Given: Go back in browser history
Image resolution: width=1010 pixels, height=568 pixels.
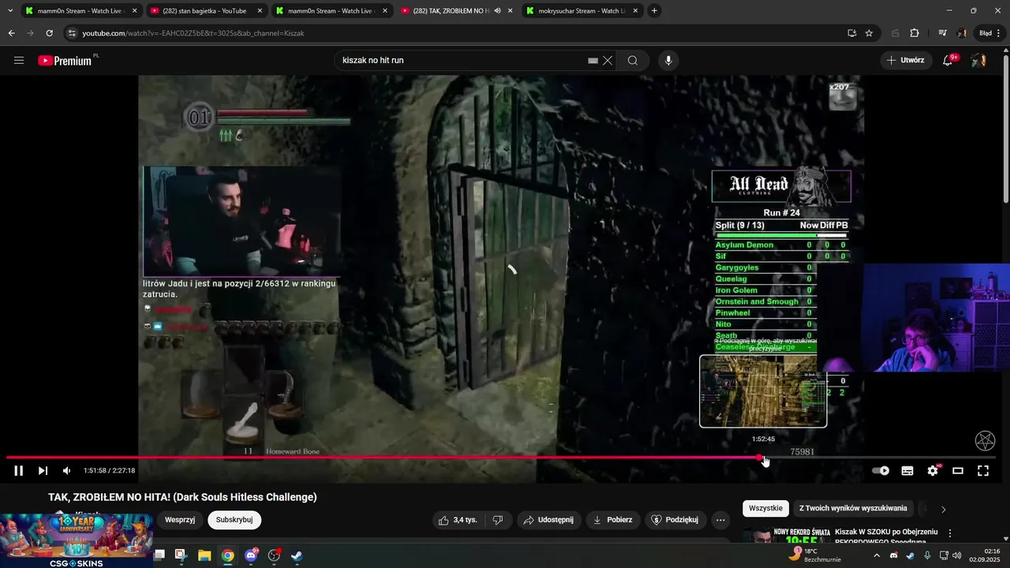Looking at the screenshot, I should (x=11, y=33).
